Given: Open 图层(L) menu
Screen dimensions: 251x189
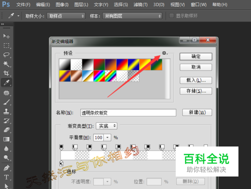Looking at the screenshot, I should pos(81,4).
